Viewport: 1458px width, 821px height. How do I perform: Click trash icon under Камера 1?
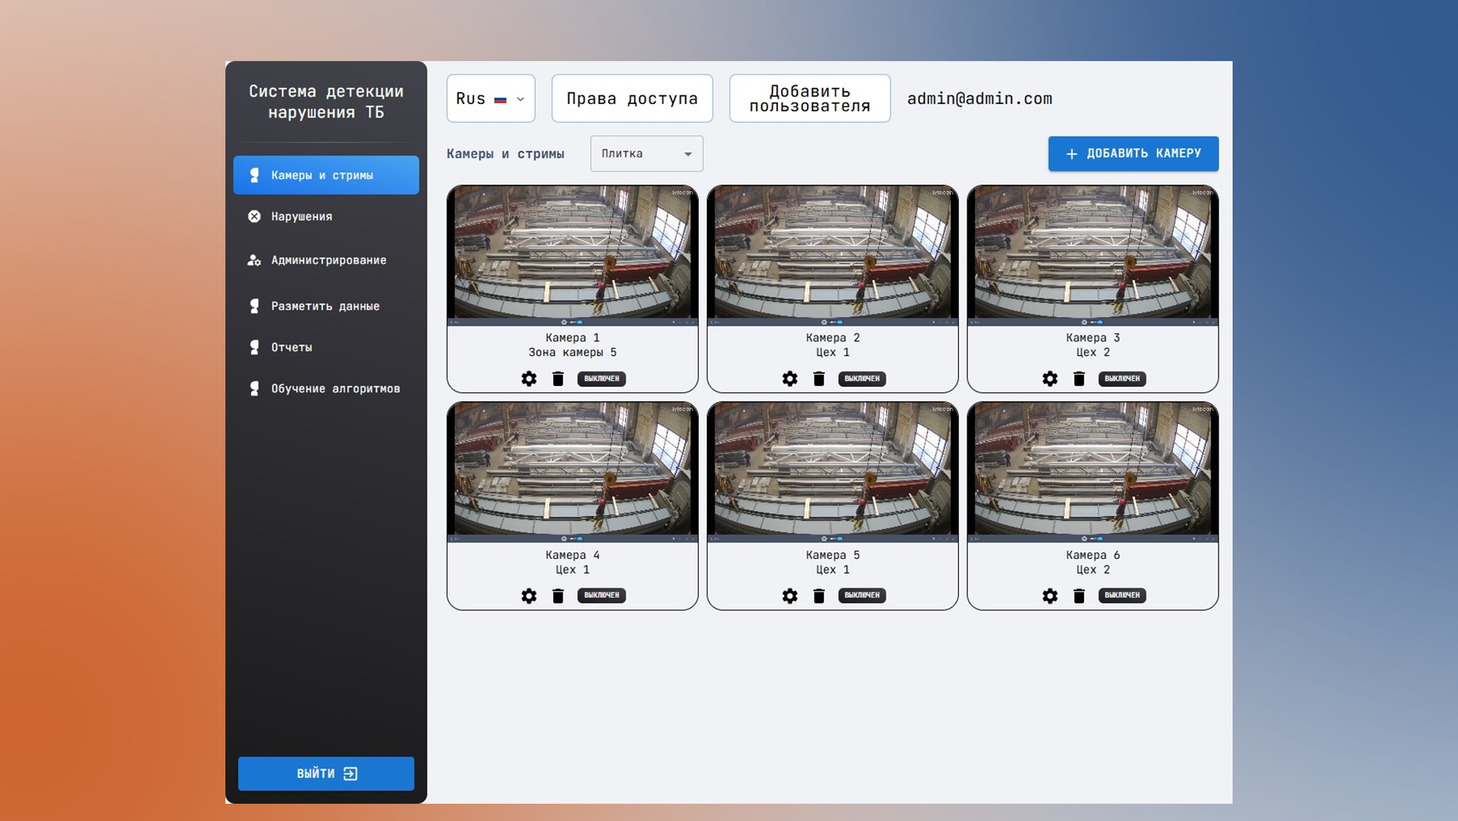click(x=558, y=379)
